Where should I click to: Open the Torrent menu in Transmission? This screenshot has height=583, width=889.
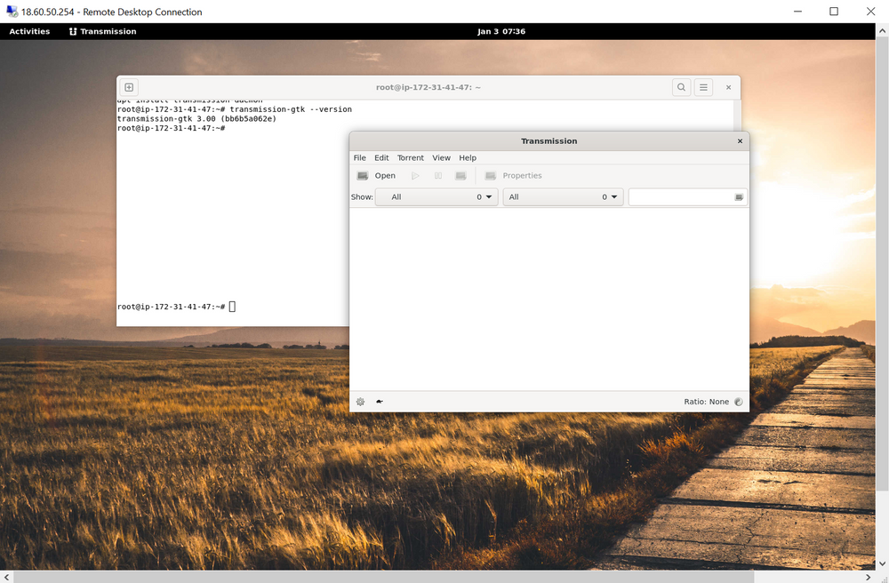coord(410,157)
